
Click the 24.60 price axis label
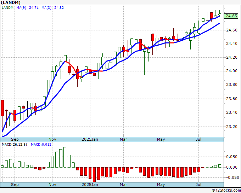click(232, 30)
